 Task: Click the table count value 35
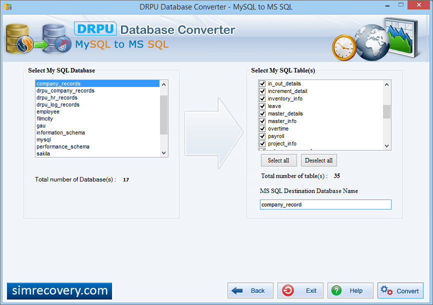pos(337,176)
